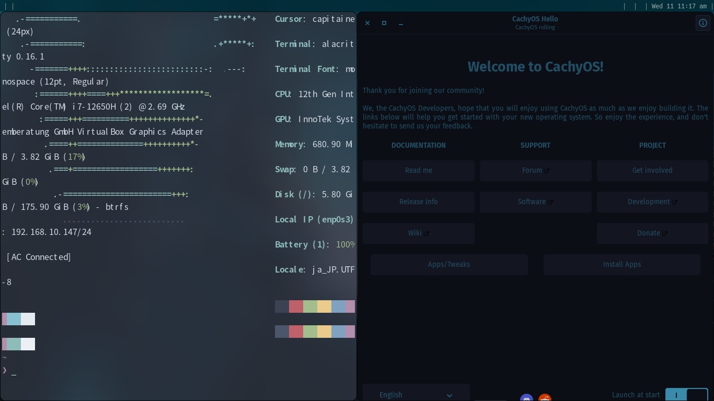This screenshot has width=714, height=401.
Task: Click the 'nospace (12pt, Regular)' font text
Action: point(55,82)
